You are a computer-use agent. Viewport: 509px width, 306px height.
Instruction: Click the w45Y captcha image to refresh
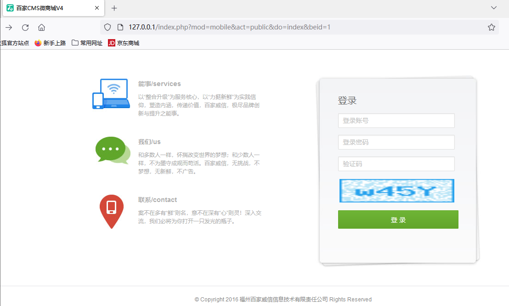click(396, 191)
